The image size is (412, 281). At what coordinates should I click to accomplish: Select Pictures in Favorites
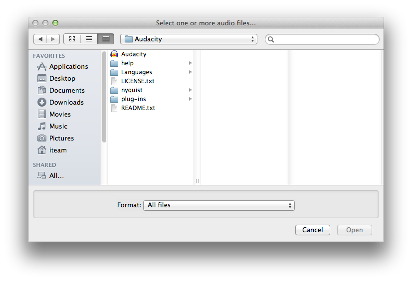pyautogui.click(x=61, y=138)
